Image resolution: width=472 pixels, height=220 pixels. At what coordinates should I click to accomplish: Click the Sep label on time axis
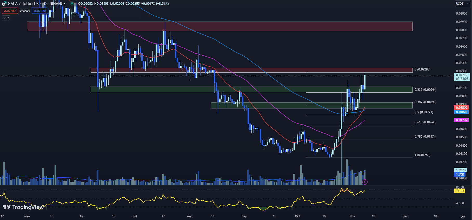pyautogui.click(x=244, y=216)
